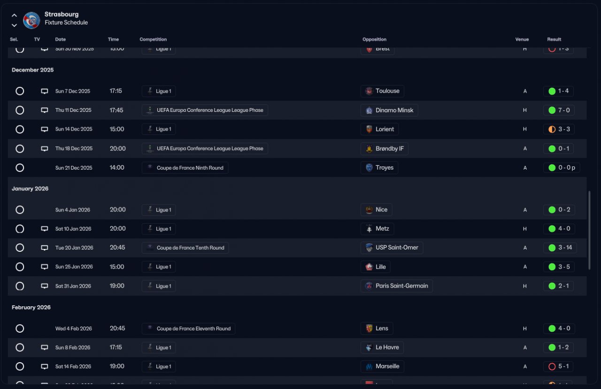601x389 pixels.
Task: Click the TV column header
Action: pyautogui.click(x=37, y=39)
